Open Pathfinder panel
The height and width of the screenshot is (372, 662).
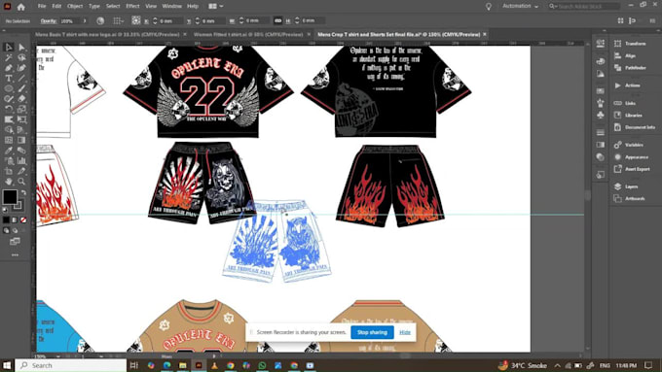[630, 68]
